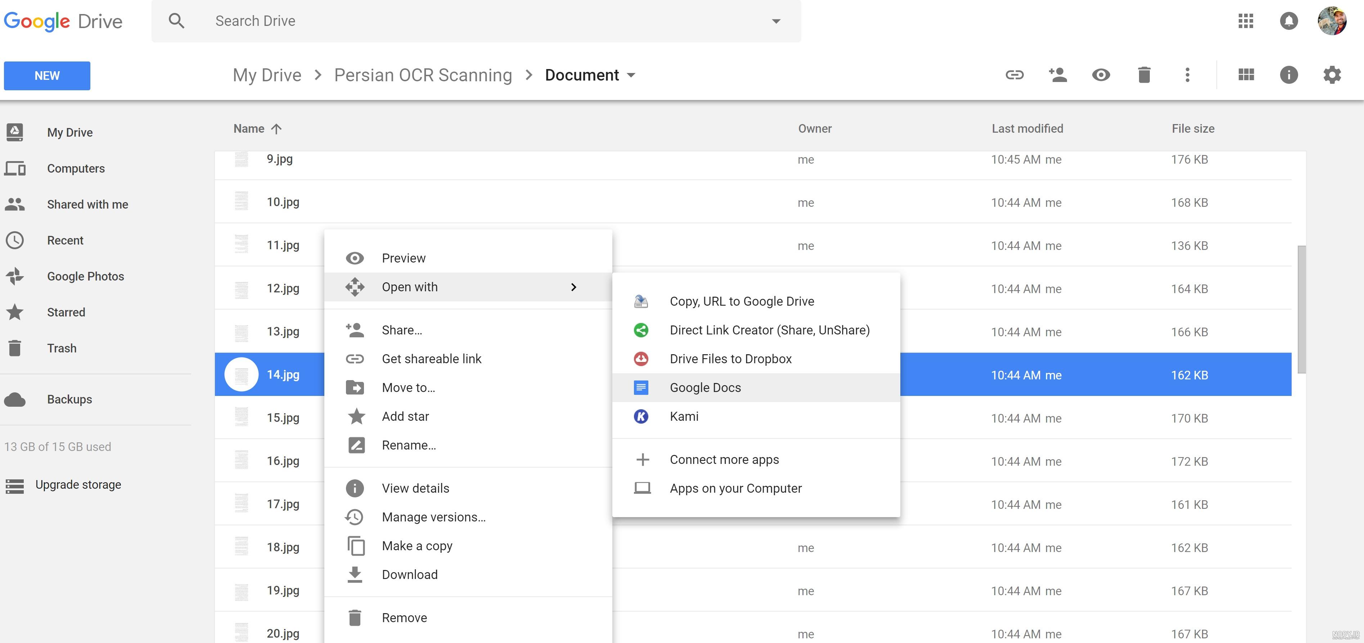
Task: Expand the Open with submenu
Action: pyautogui.click(x=468, y=287)
